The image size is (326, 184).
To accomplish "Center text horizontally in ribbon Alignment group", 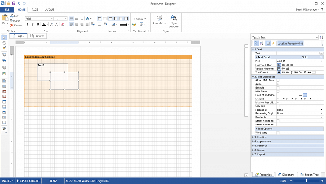I will click(x=77, y=24).
